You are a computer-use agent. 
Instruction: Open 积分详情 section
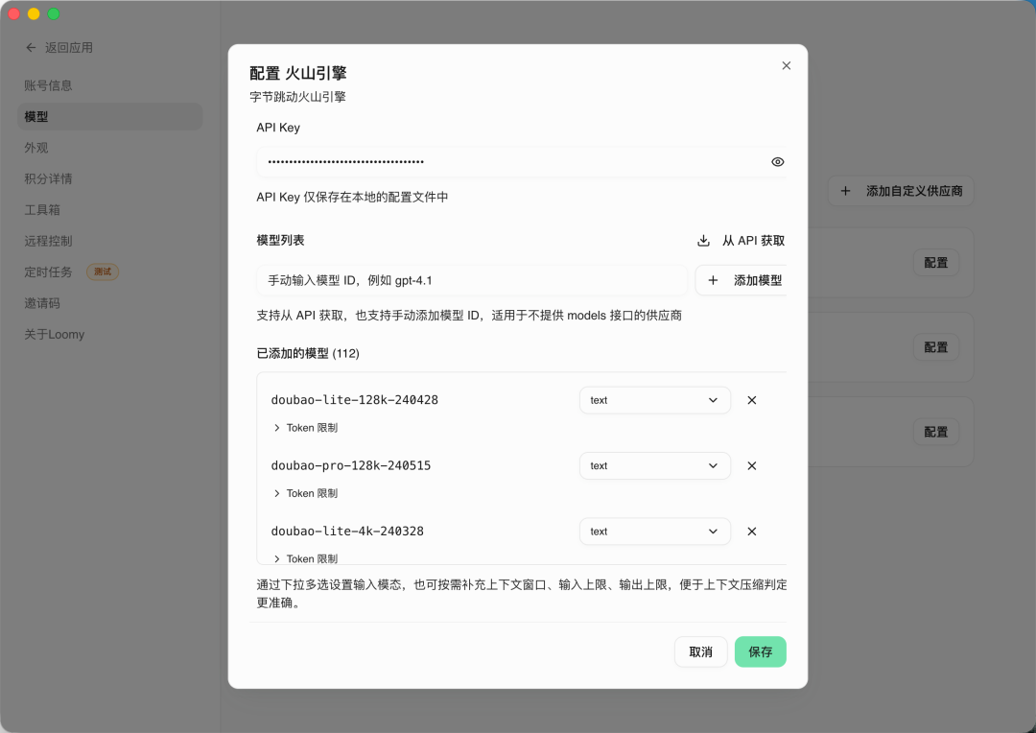109,178
